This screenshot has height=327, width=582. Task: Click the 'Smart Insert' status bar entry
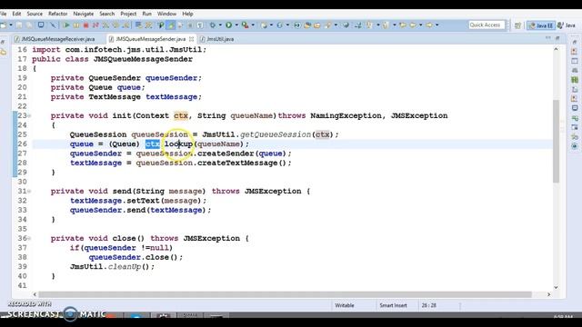tap(393, 305)
